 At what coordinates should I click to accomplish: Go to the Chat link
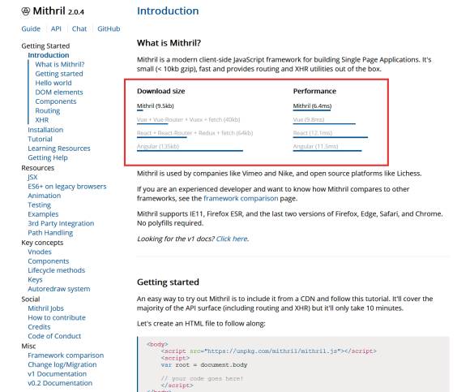click(79, 29)
